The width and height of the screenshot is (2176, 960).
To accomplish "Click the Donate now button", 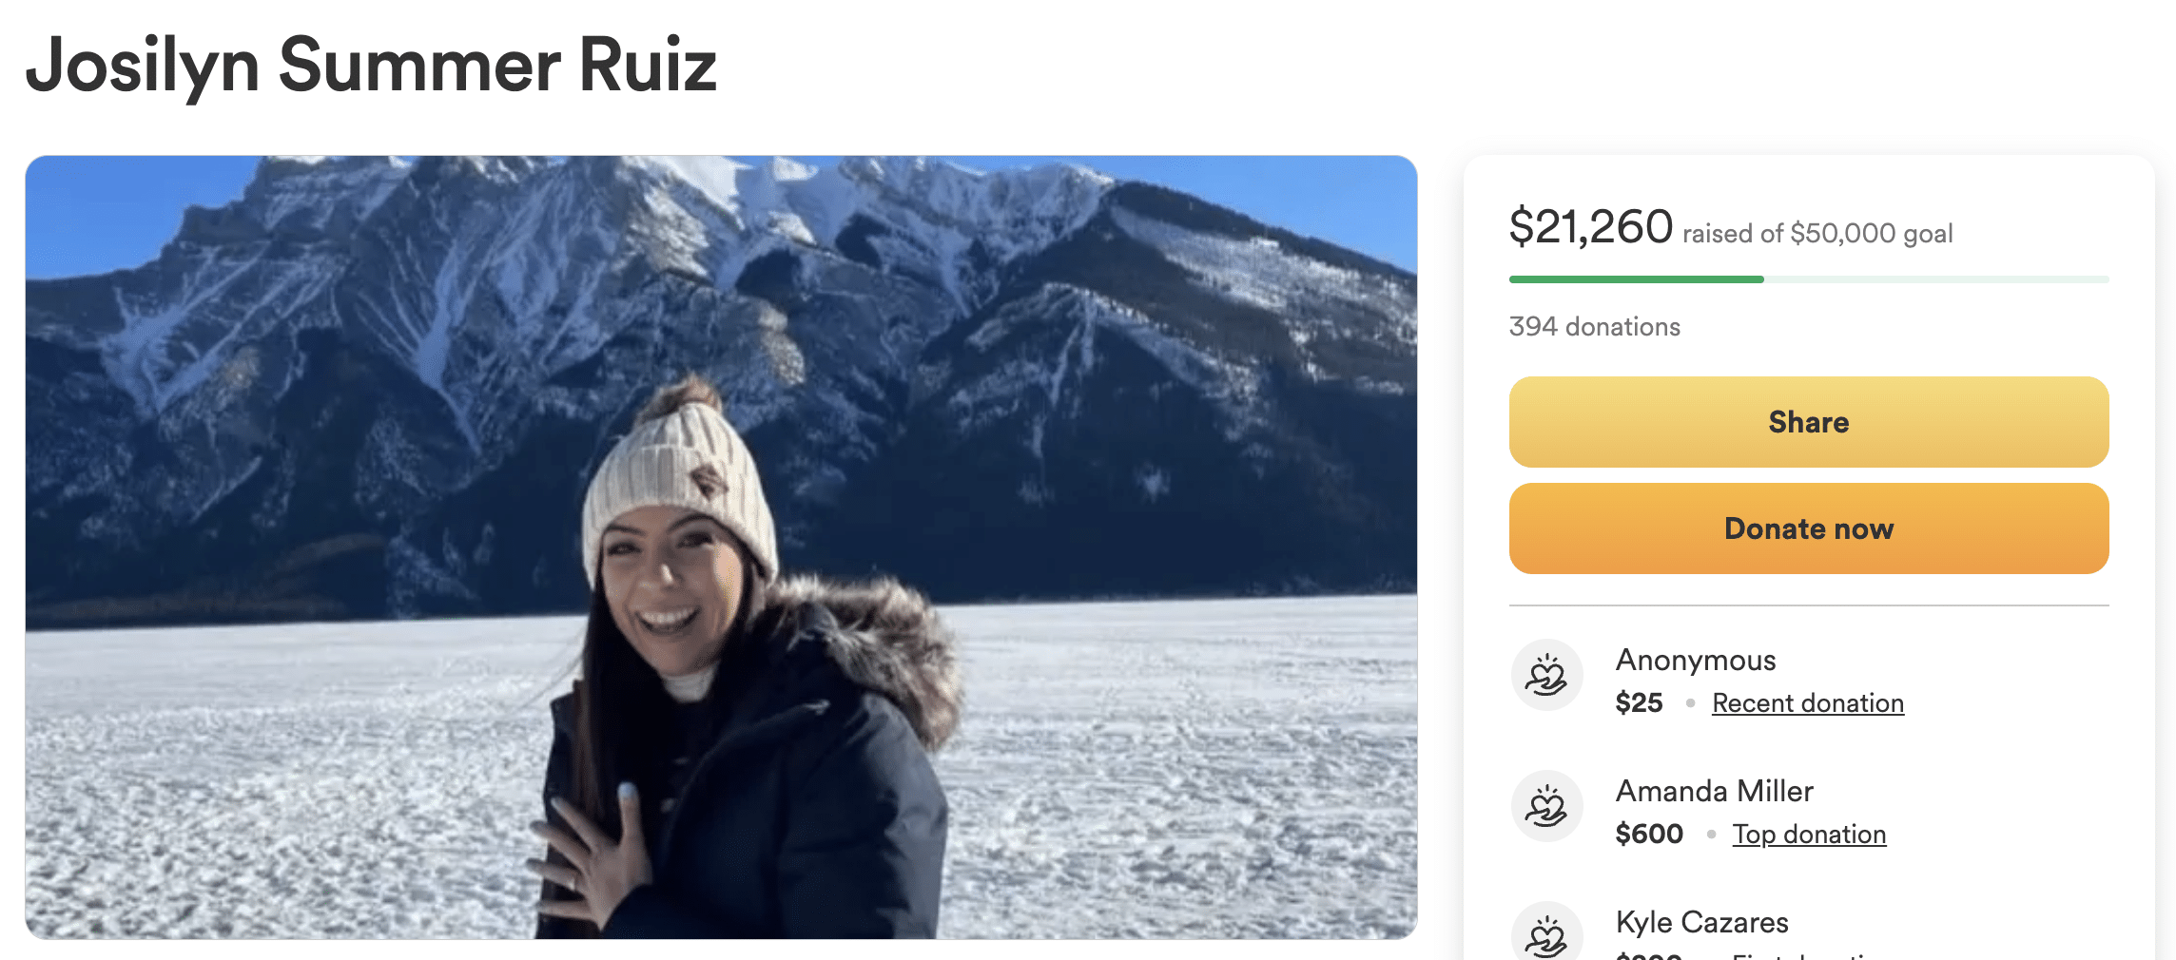I will tap(1808, 528).
